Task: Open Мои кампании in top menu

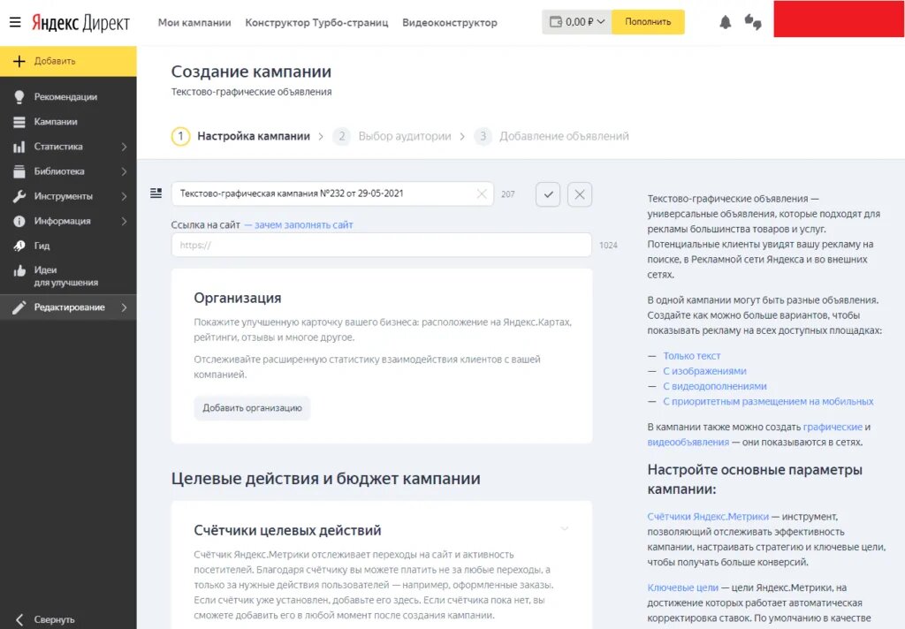Action: click(x=194, y=22)
